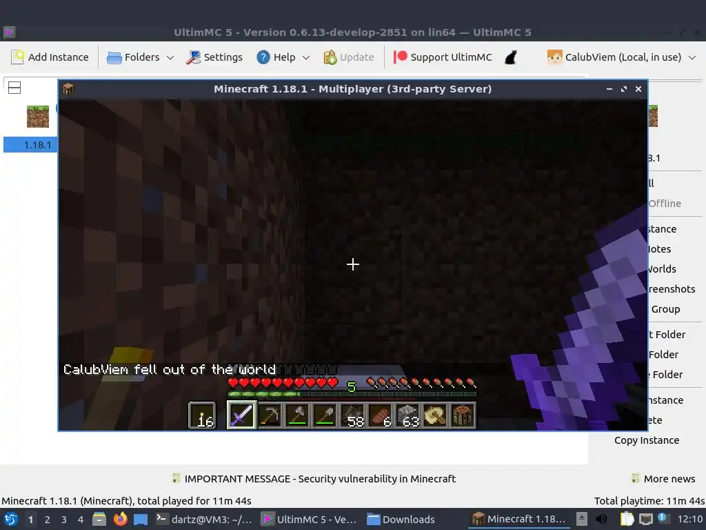Expand the Help dropdown arrow
The height and width of the screenshot is (530, 706).
(306, 58)
